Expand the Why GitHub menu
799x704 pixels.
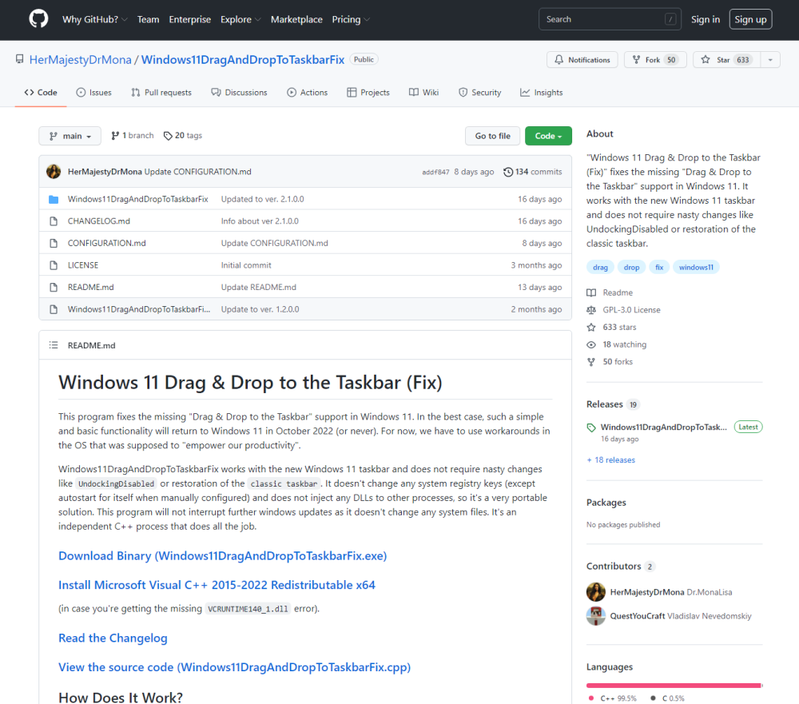point(96,19)
